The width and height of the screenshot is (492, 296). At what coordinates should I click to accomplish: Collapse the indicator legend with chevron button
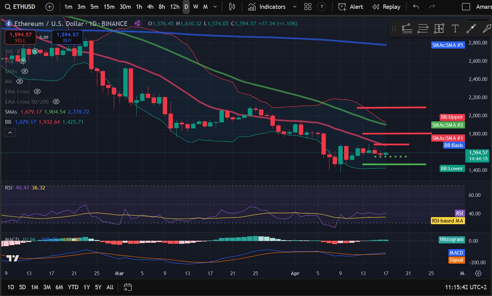tap(10, 133)
